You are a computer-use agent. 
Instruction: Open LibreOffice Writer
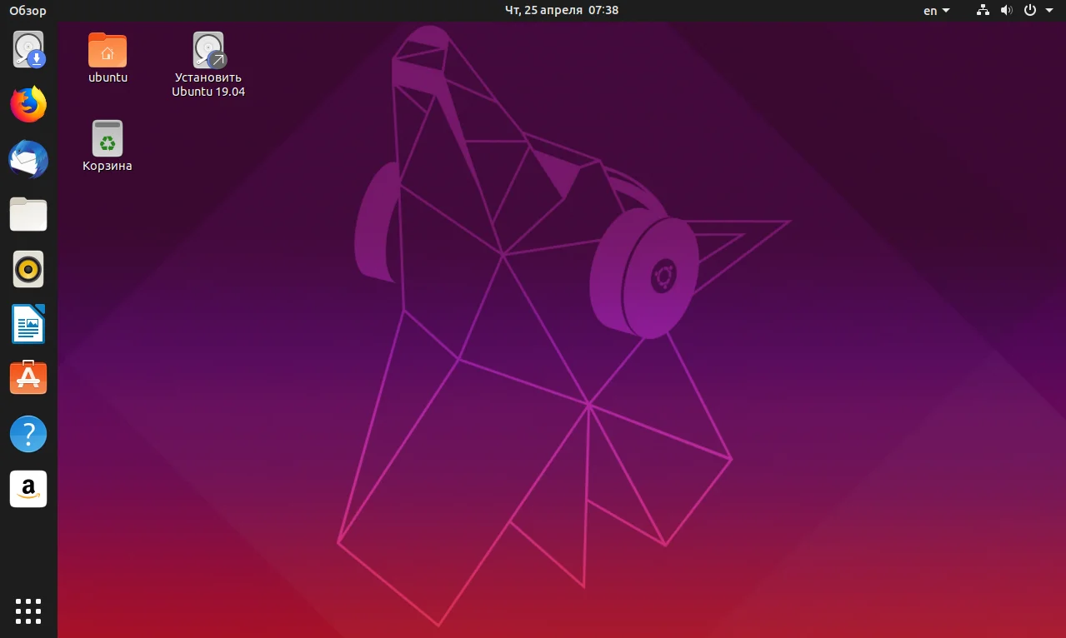28,325
